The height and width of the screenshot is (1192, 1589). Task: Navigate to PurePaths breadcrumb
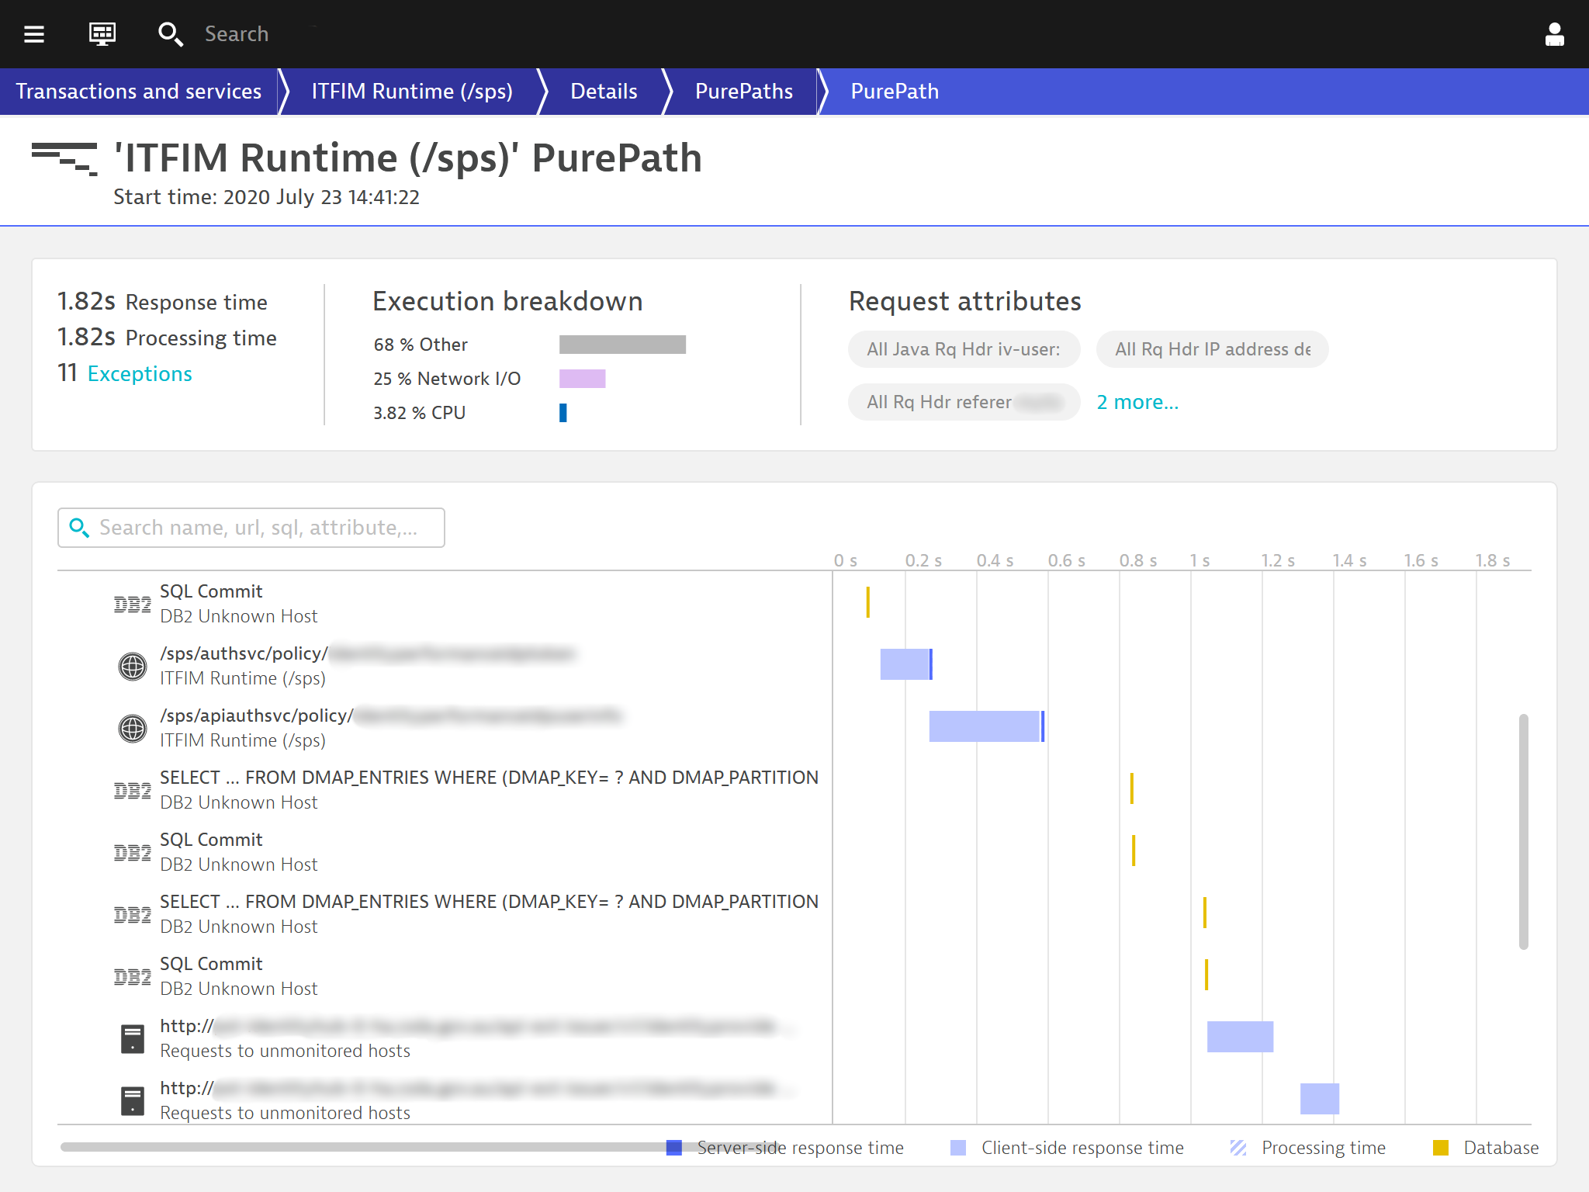[x=744, y=92]
